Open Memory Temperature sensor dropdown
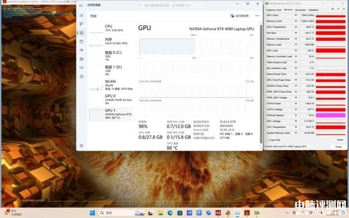This screenshot has height=218, width=349. pos(296,39)
